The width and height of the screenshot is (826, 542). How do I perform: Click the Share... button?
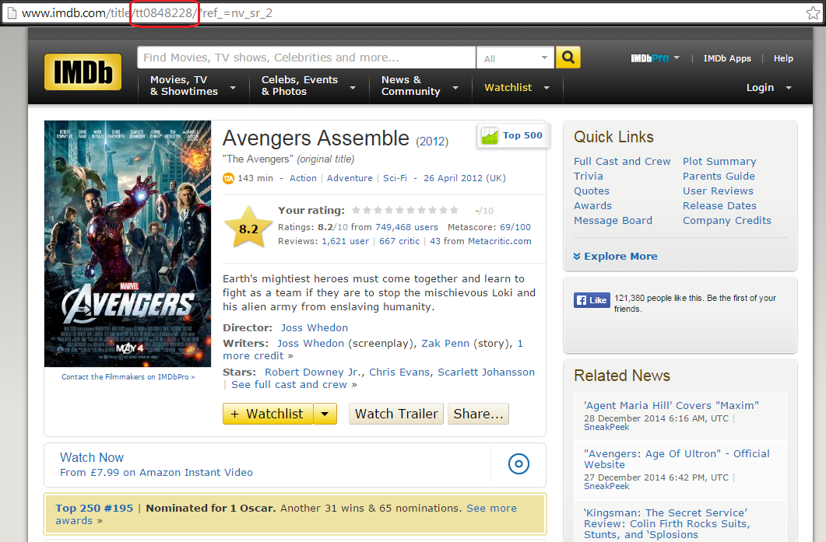coord(478,414)
